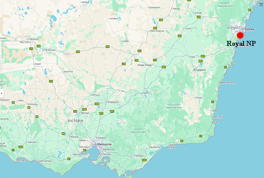Select the Traralgon town label
Screen dimensions: 264x178
[139, 156]
